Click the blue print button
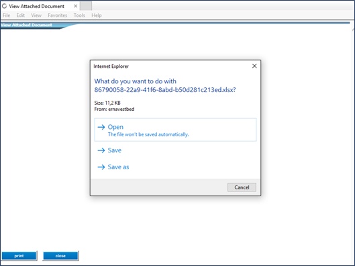355x266 pixels. pyautogui.click(x=19, y=256)
